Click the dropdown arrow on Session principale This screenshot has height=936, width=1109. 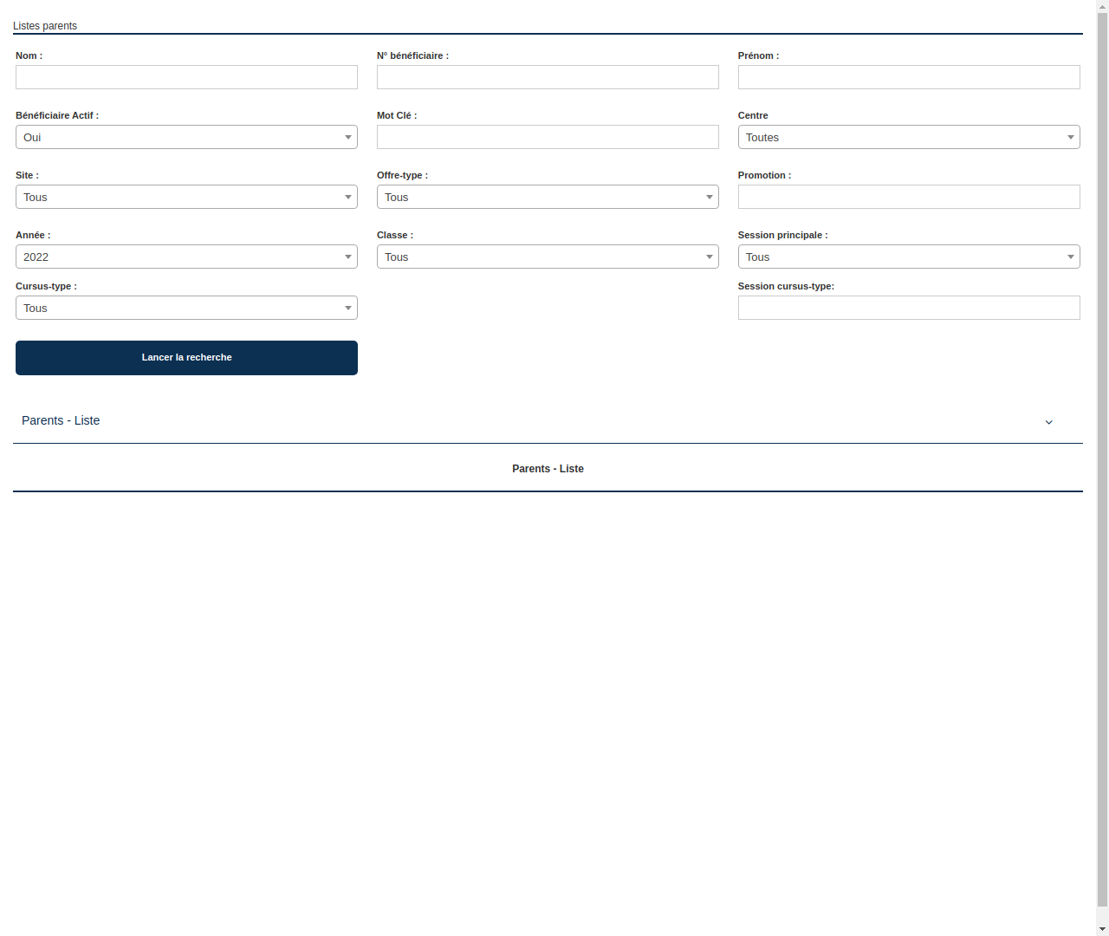click(1071, 257)
